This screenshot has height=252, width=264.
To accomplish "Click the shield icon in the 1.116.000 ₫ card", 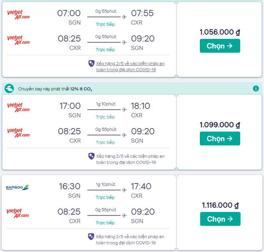I will pyautogui.click(x=91, y=236).
